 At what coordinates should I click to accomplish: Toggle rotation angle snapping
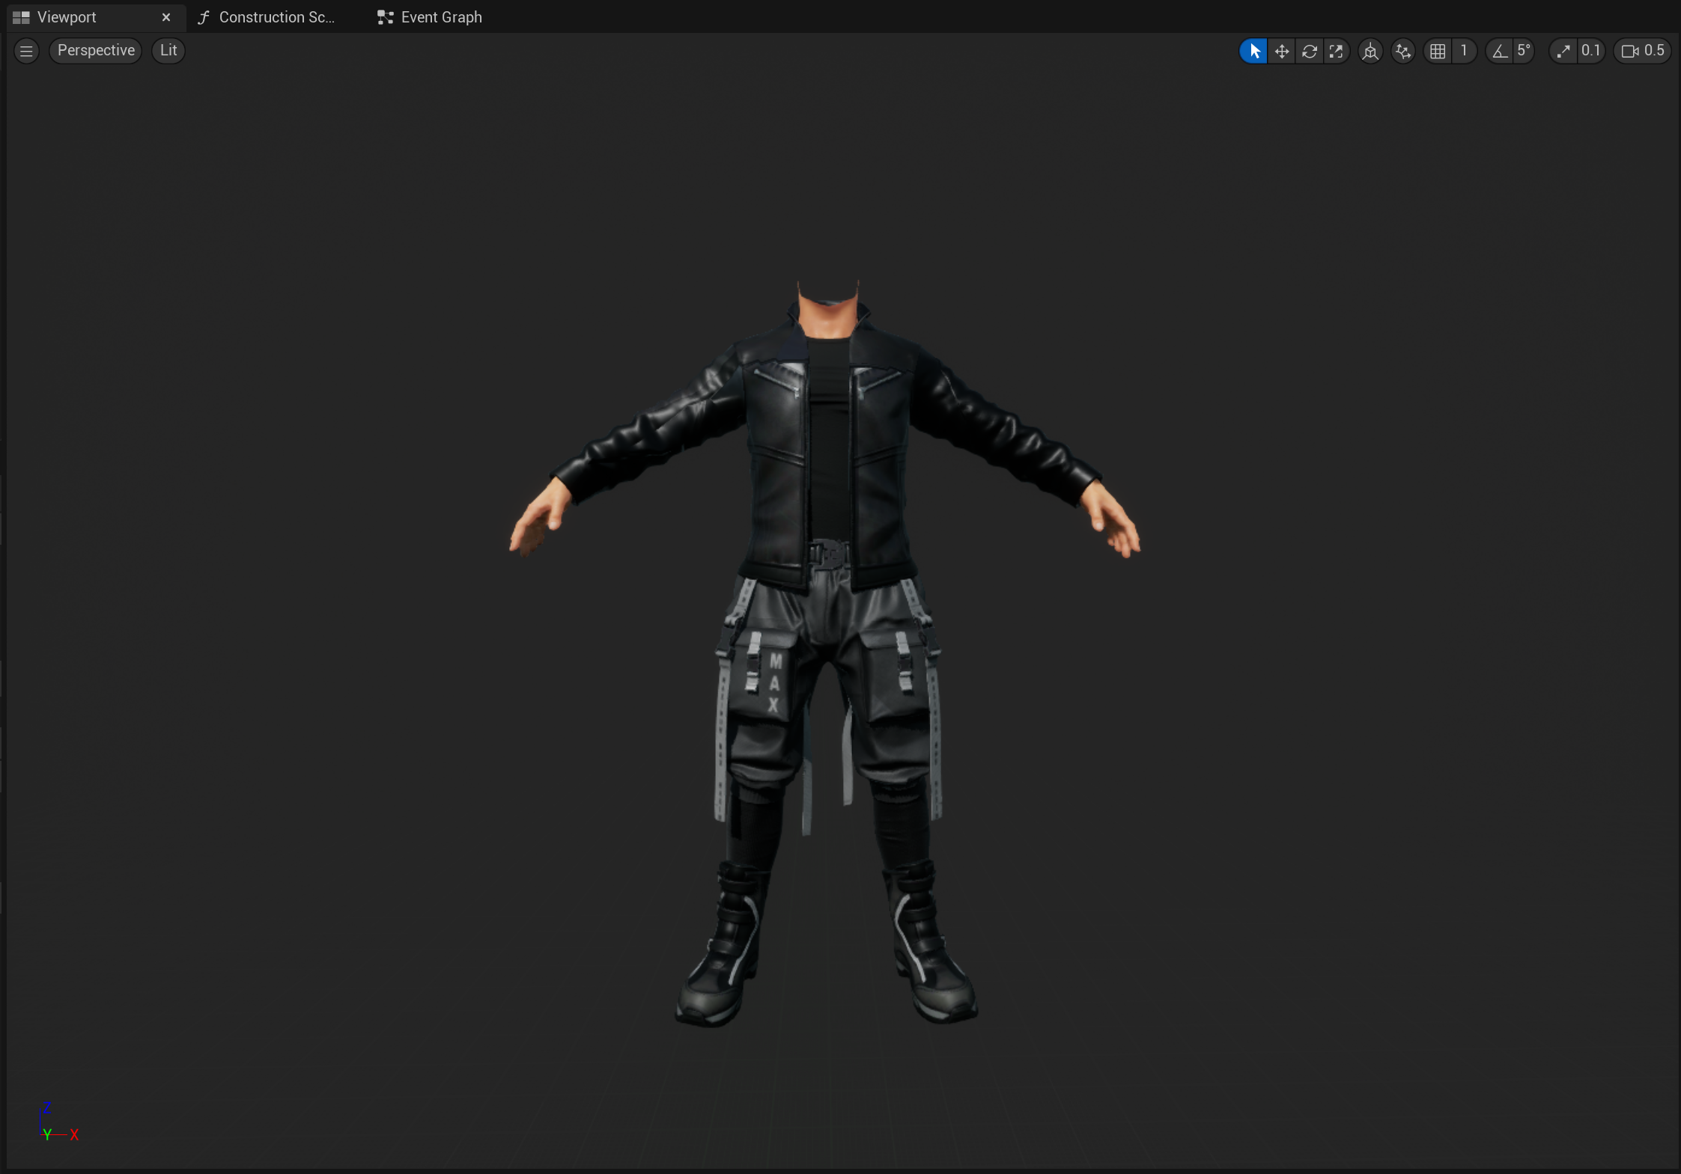pyautogui.click(x=1499, y=51)
